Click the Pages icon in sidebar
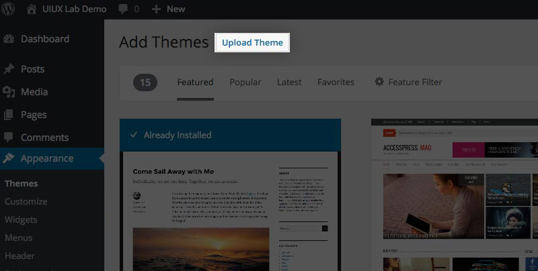The height and width of the screenshot is (271, 538). click(9, 115)
